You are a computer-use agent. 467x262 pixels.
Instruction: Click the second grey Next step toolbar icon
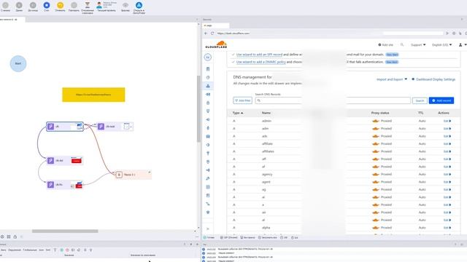pyautogui.click(x=19, y=5)
